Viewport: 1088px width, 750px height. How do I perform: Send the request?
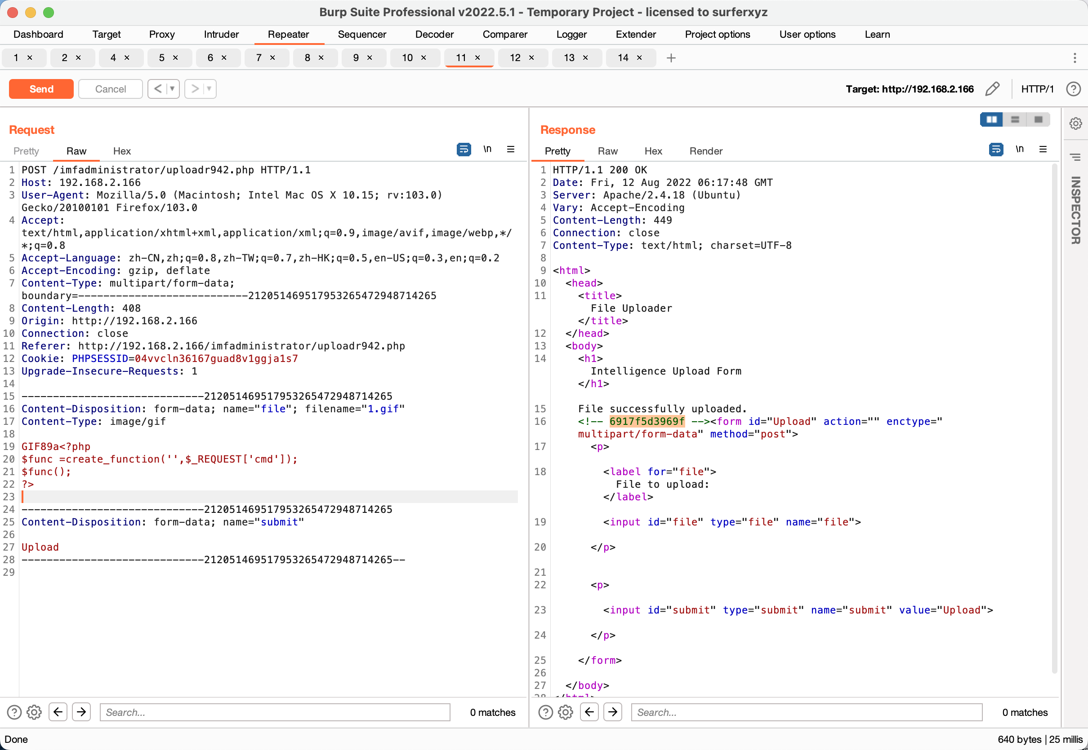[41, 89]
